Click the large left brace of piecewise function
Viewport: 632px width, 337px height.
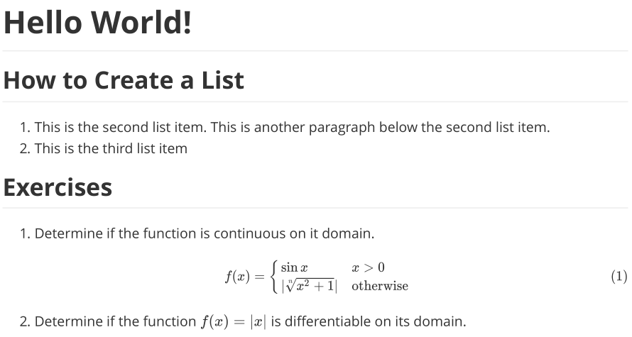(x=275, y=277)
